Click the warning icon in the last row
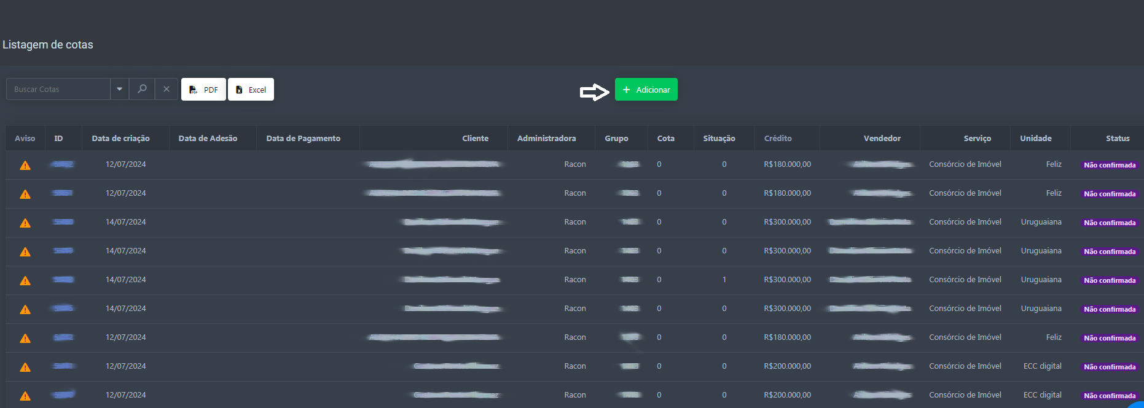Viewport: 1144px width, 408px height. (x=25, y=396)
